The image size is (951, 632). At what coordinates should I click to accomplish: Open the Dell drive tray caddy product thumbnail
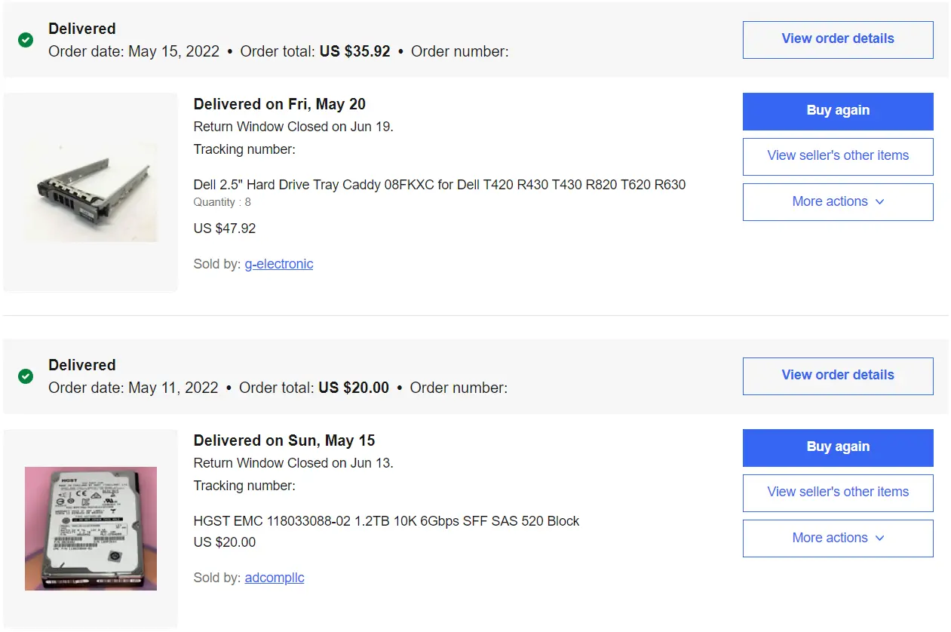[x=90, y=192]
